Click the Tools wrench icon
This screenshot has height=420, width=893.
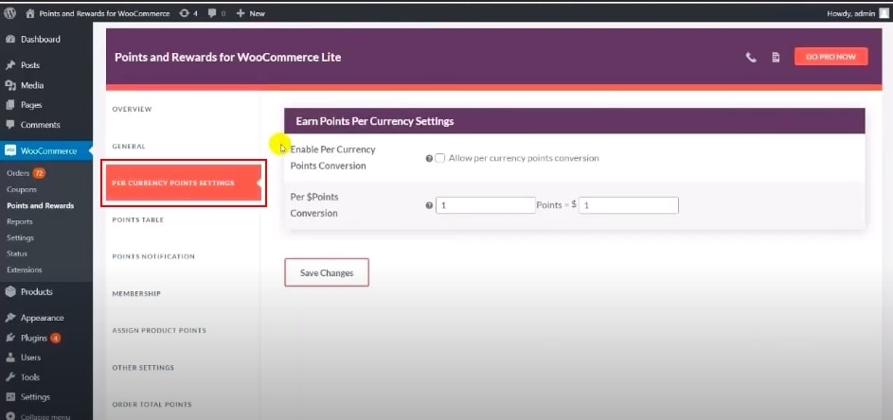tap(10, 377)
